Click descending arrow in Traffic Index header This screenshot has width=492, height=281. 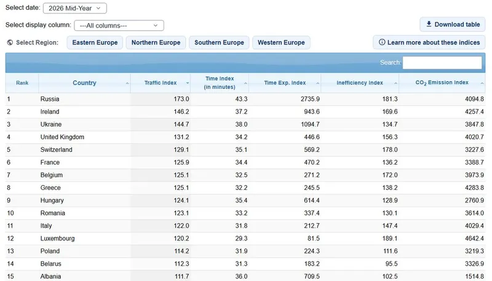[x=188, y=83]
